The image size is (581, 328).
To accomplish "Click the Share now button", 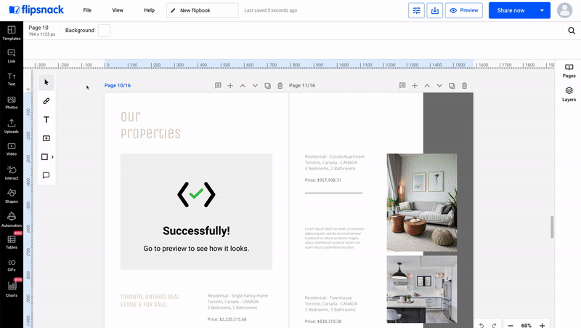I will 511,10.
